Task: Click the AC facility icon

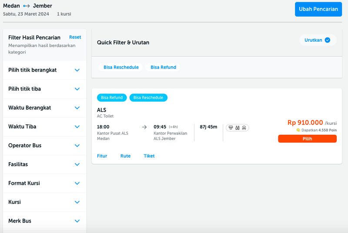Action: (231, 128)
